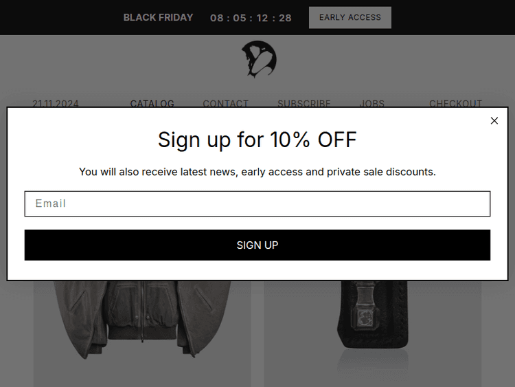Click the private sale discounts description text
Image resolution: width=515 pixels, height=387 pixels.
[257, 172]
